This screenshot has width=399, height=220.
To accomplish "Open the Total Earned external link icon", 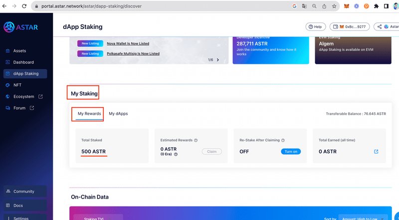I will tap(376, 152).
